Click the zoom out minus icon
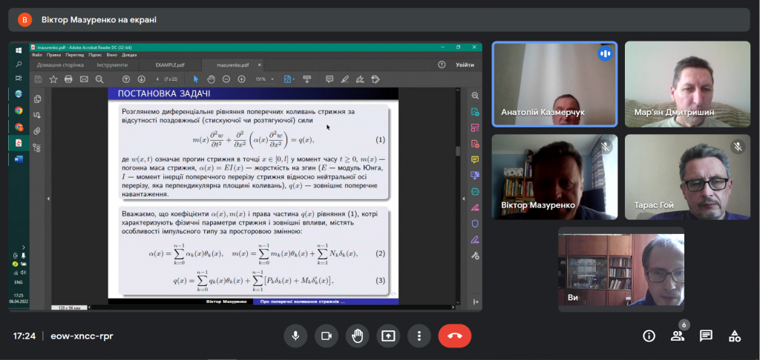Viewport: 760px width, 360px height. (x=226, y=79)
